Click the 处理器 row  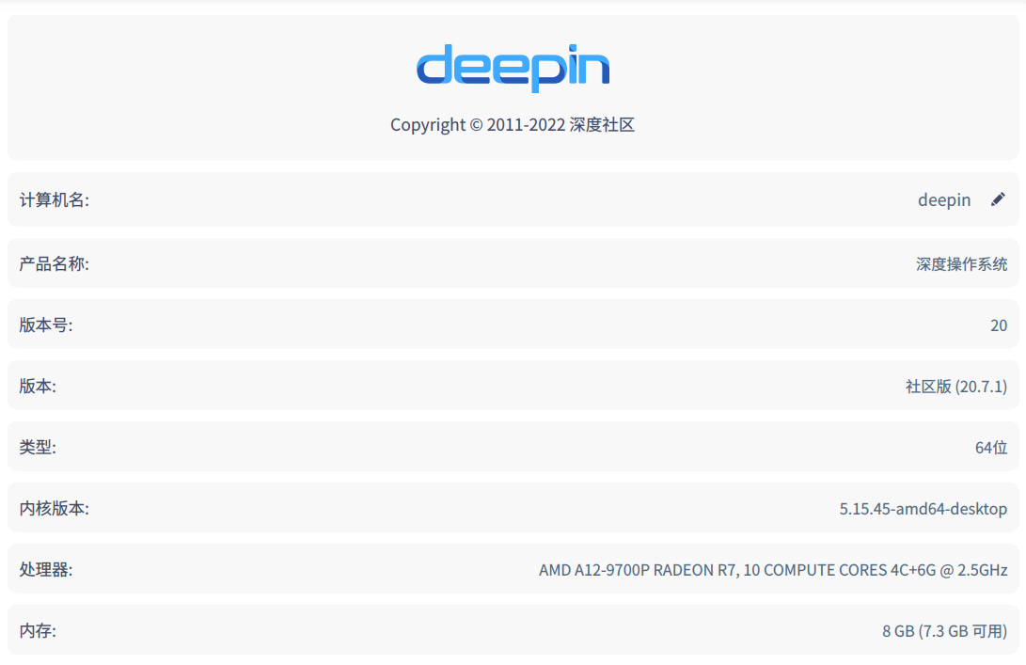513,569
